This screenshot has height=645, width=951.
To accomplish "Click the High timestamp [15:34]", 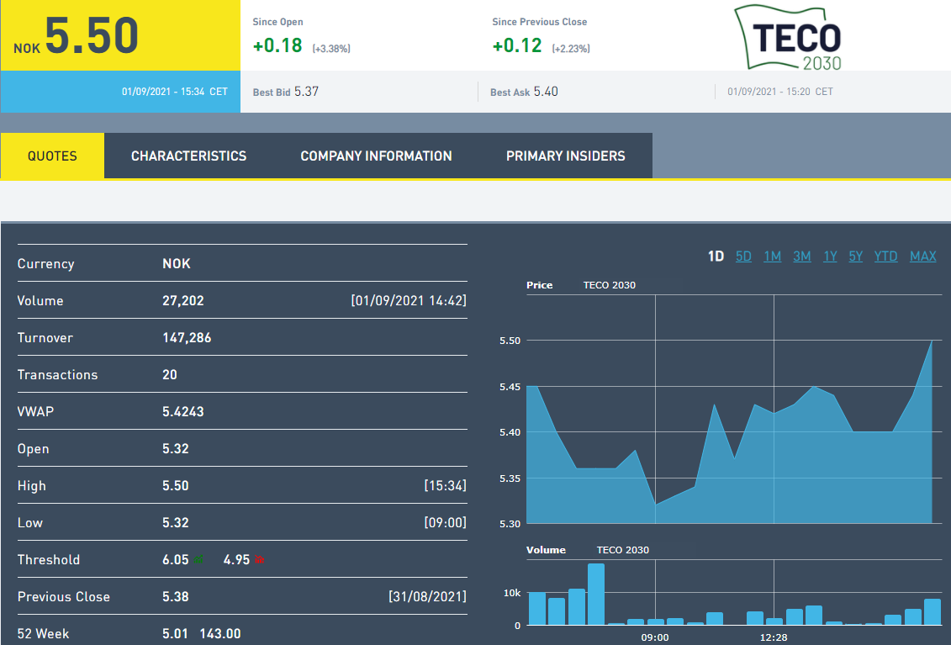I will [445, 485].
